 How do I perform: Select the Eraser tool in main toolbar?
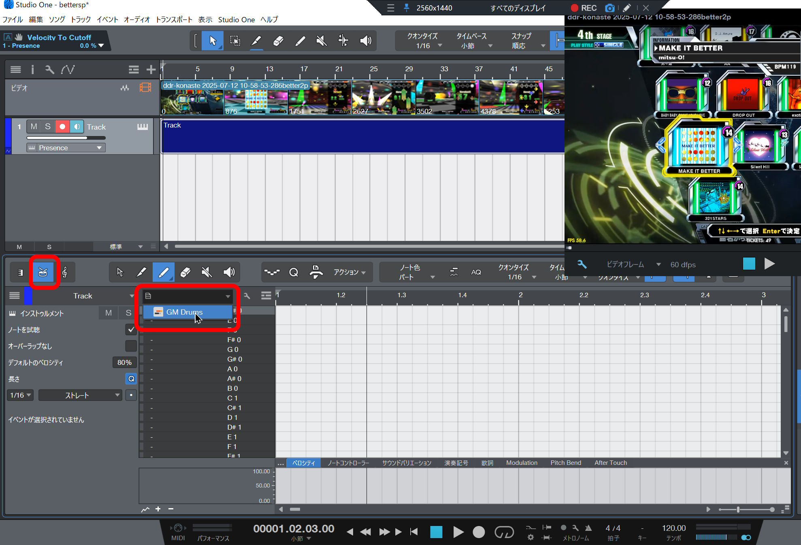click(x=278, y=40)
